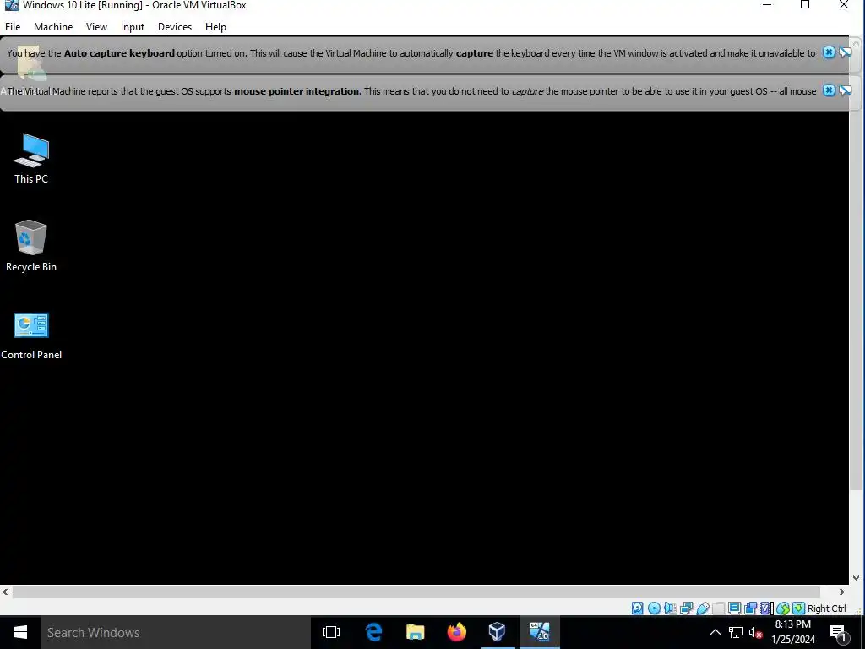Viewport: 865px width, 649px height.
Task: Suppress future mouse pointer integration messages
Action: click(x=845, y=90)
